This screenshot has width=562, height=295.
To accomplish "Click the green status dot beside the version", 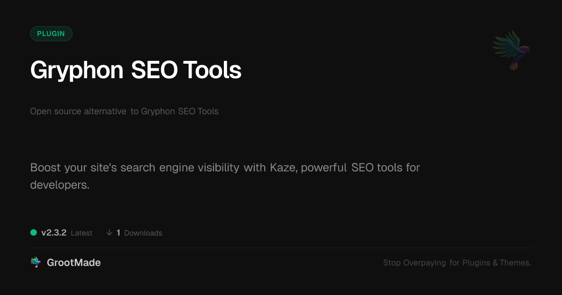I will (x=34, y=233).
